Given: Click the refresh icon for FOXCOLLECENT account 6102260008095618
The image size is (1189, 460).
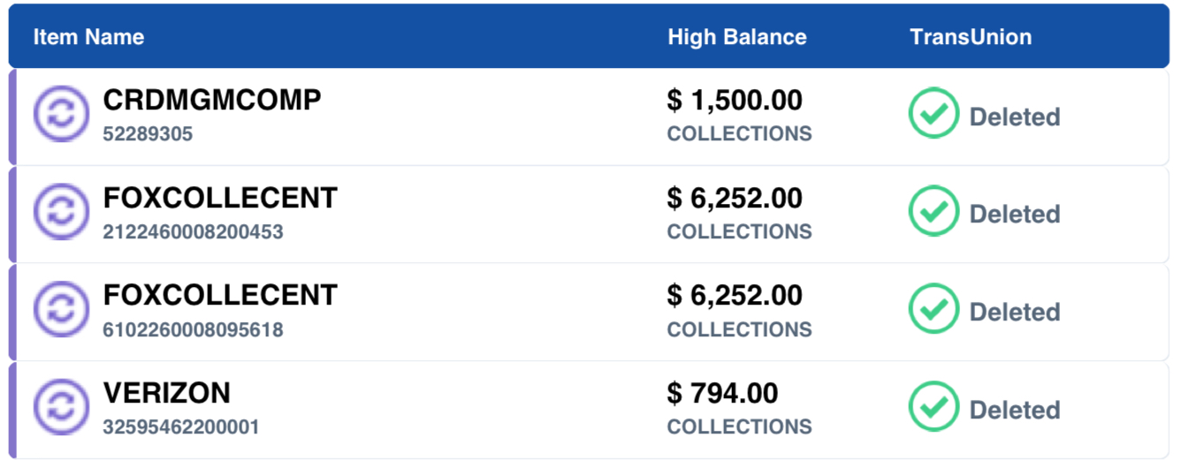Looking at the screenshot, I should pyautogui.click(x=61, y=311).
